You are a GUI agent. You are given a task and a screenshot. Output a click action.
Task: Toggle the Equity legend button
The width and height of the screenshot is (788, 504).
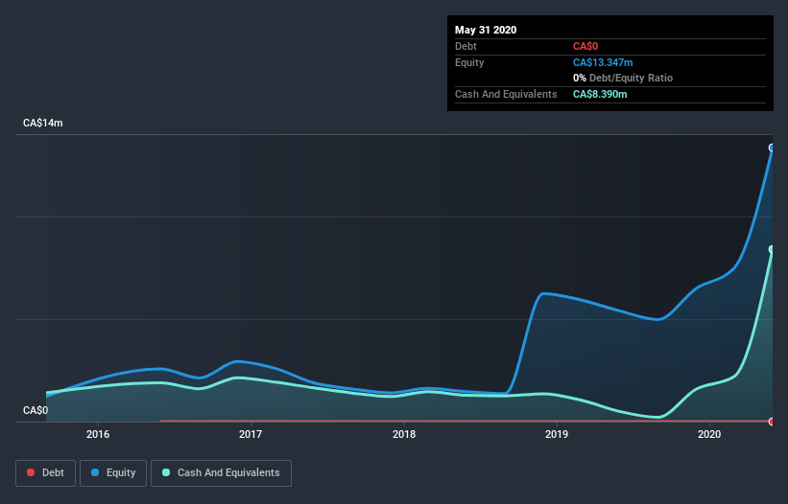pyautogui.click(x=113, y=473)
